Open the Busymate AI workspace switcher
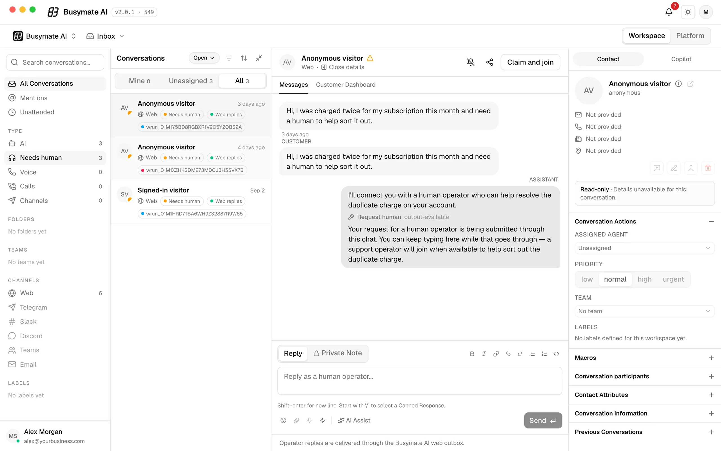This screenshot has width=721, height=451. pos(45,36)
